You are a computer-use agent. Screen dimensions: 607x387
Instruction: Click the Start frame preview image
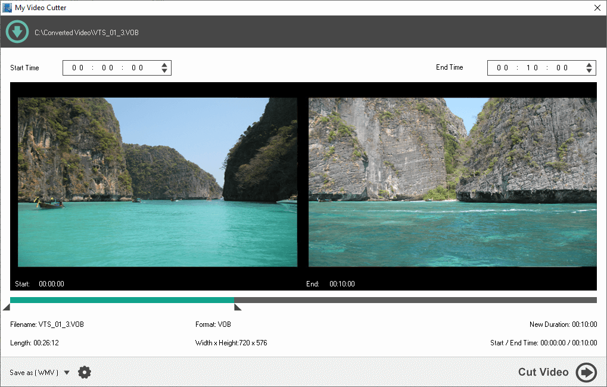(x=157, y=182)
